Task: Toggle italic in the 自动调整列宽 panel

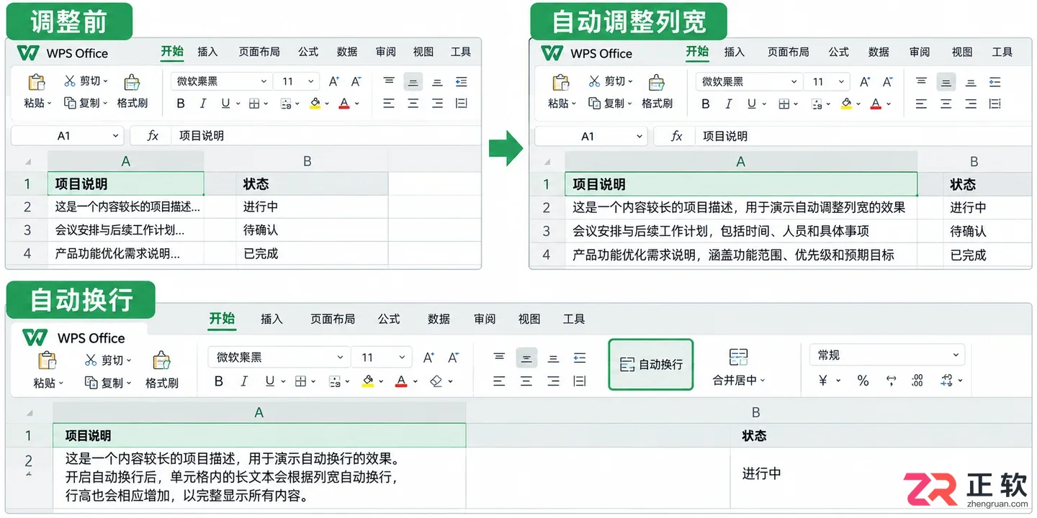Action: (x=728, y=104)
